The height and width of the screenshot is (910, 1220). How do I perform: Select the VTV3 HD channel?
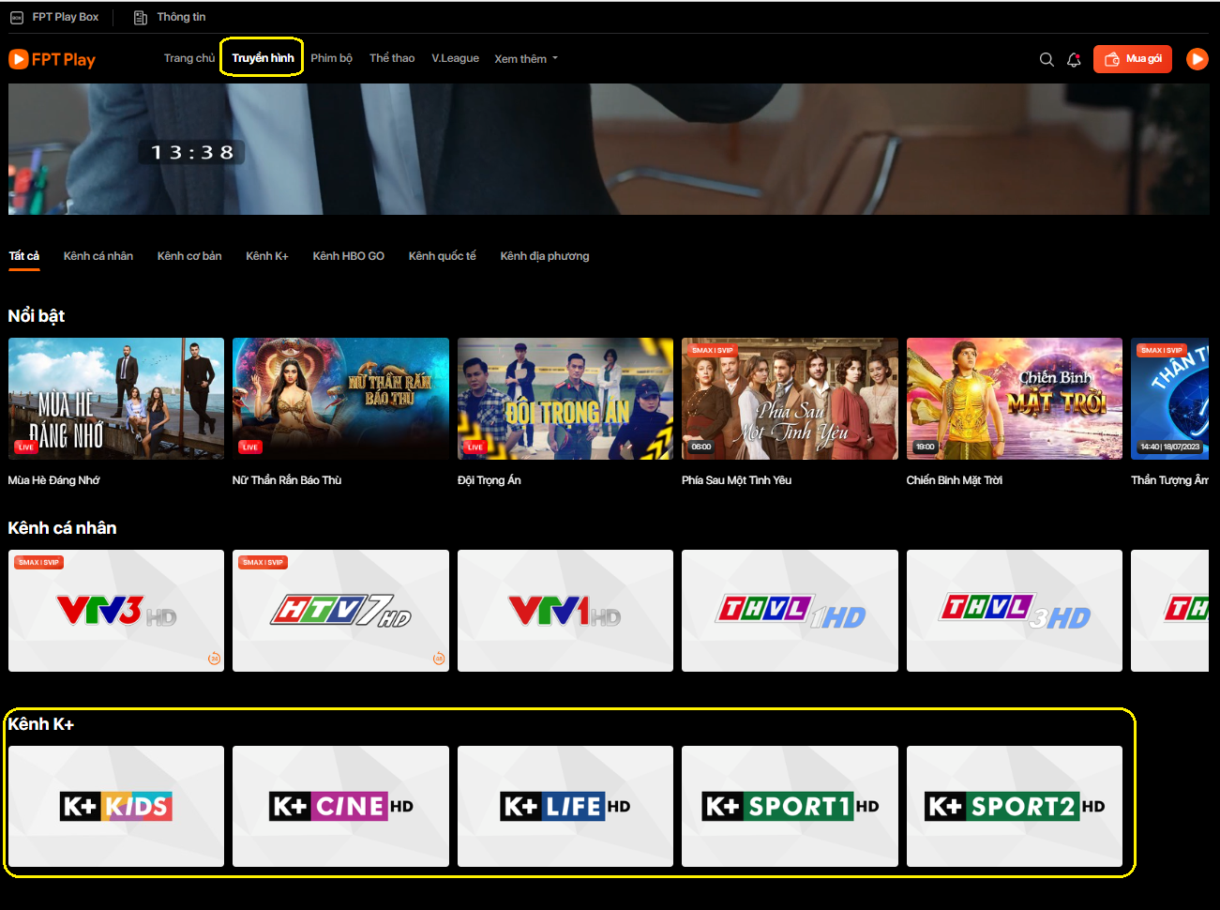click(116, 611)
